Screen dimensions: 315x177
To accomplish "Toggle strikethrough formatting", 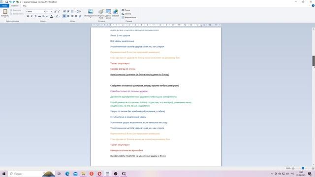I will coord(39,16).
